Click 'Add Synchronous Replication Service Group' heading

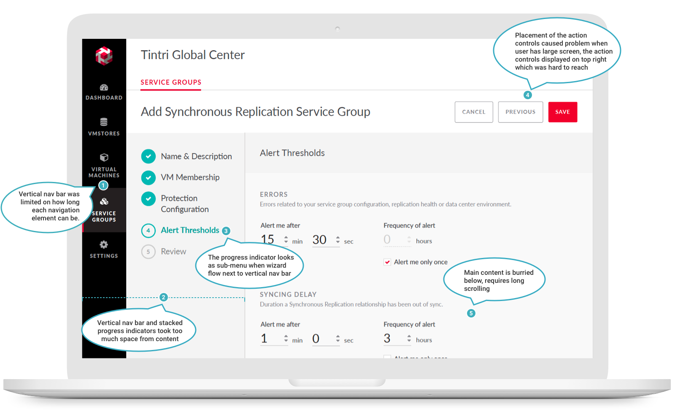[256, 112]
